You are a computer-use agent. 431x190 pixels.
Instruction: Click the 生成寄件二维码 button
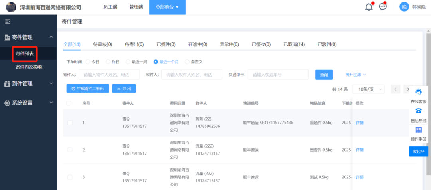click(x=87, y=89)
